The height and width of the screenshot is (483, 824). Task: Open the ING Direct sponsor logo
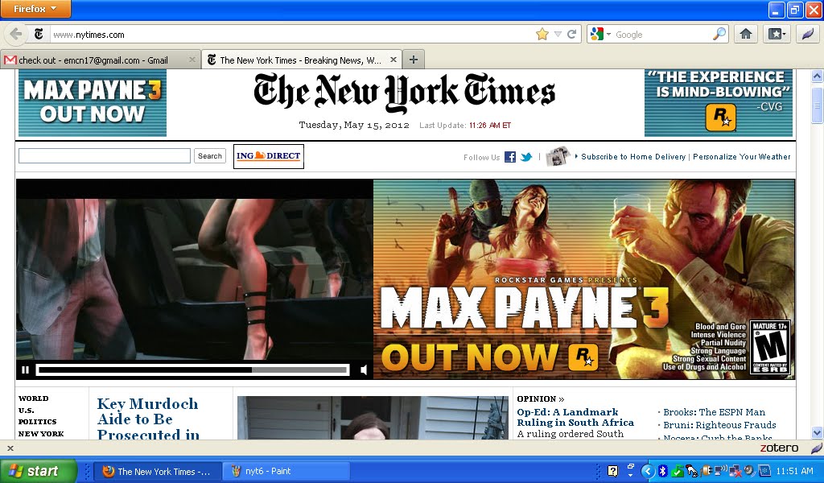tap(269, 156)
